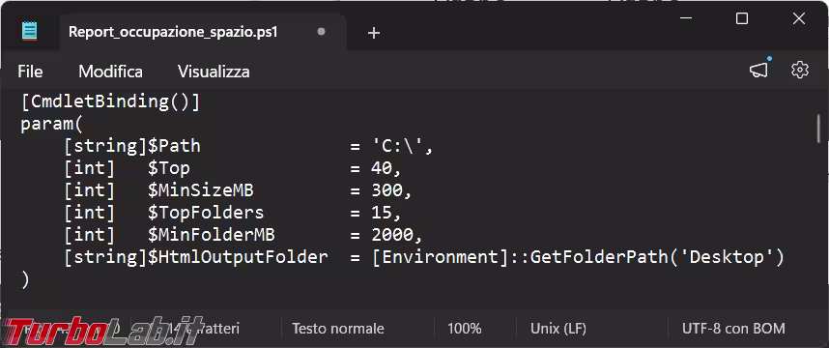Open the megaphone notifications icon
Viewport: 829px width, 348px height.
pos(759,70)
